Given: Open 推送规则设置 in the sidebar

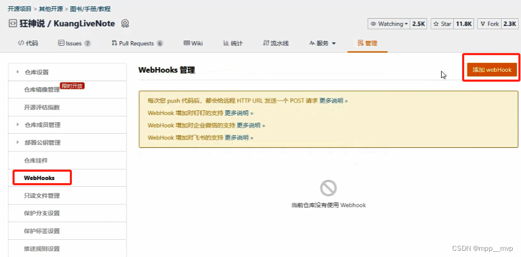Looking at the screenshot, I should tap(67, 248).
